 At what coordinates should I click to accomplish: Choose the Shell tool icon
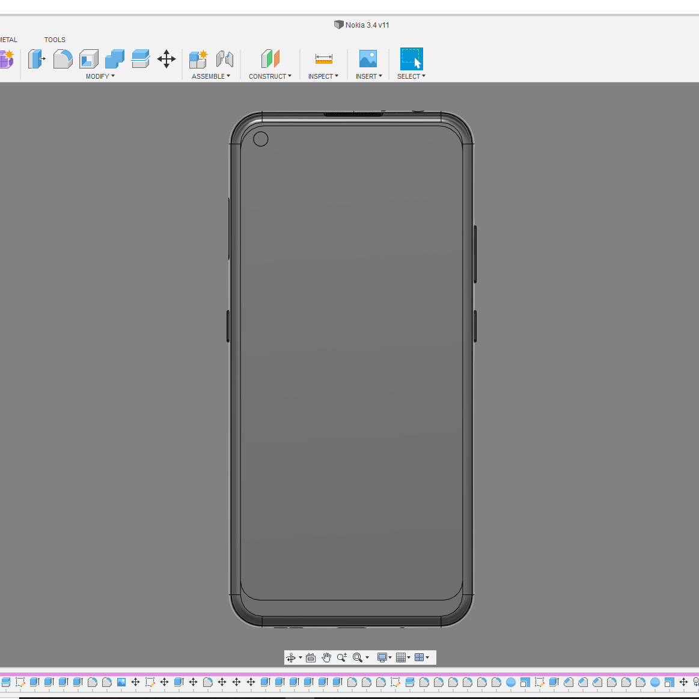tap(88, 59)
